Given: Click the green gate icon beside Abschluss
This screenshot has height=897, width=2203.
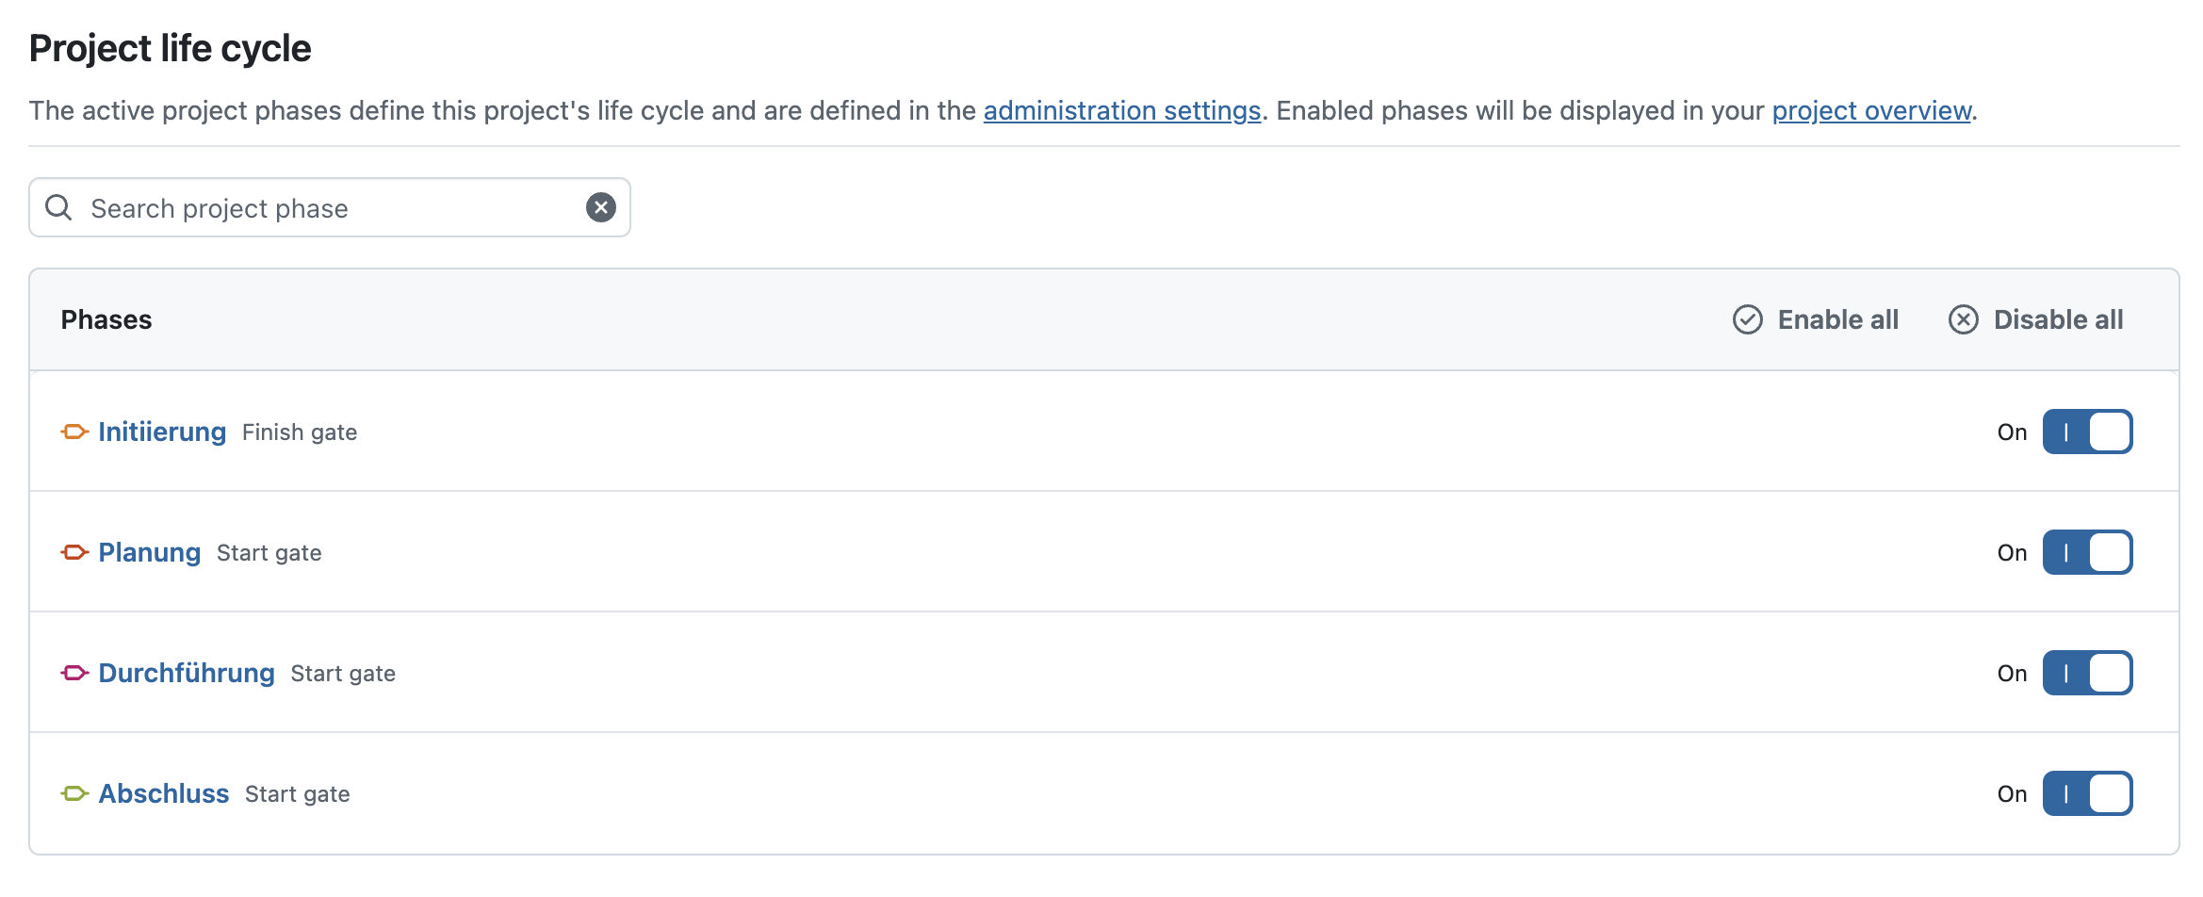Looking at the screenshot, I should point(75,793).
